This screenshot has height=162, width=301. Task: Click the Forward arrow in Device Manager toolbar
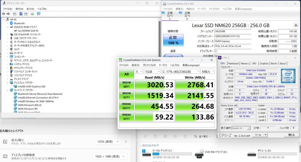tap(8, 14)
